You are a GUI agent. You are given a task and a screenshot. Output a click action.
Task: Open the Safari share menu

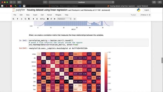tap(154, 2)
